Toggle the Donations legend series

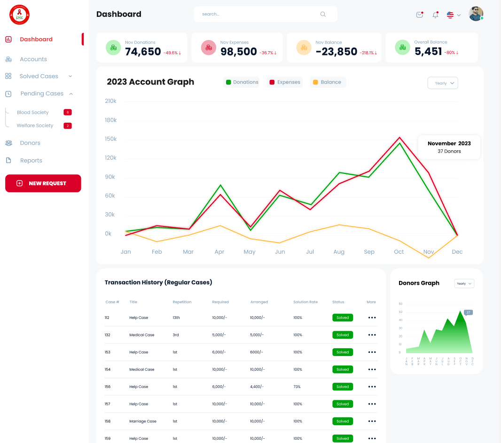(x=242, y=82)
